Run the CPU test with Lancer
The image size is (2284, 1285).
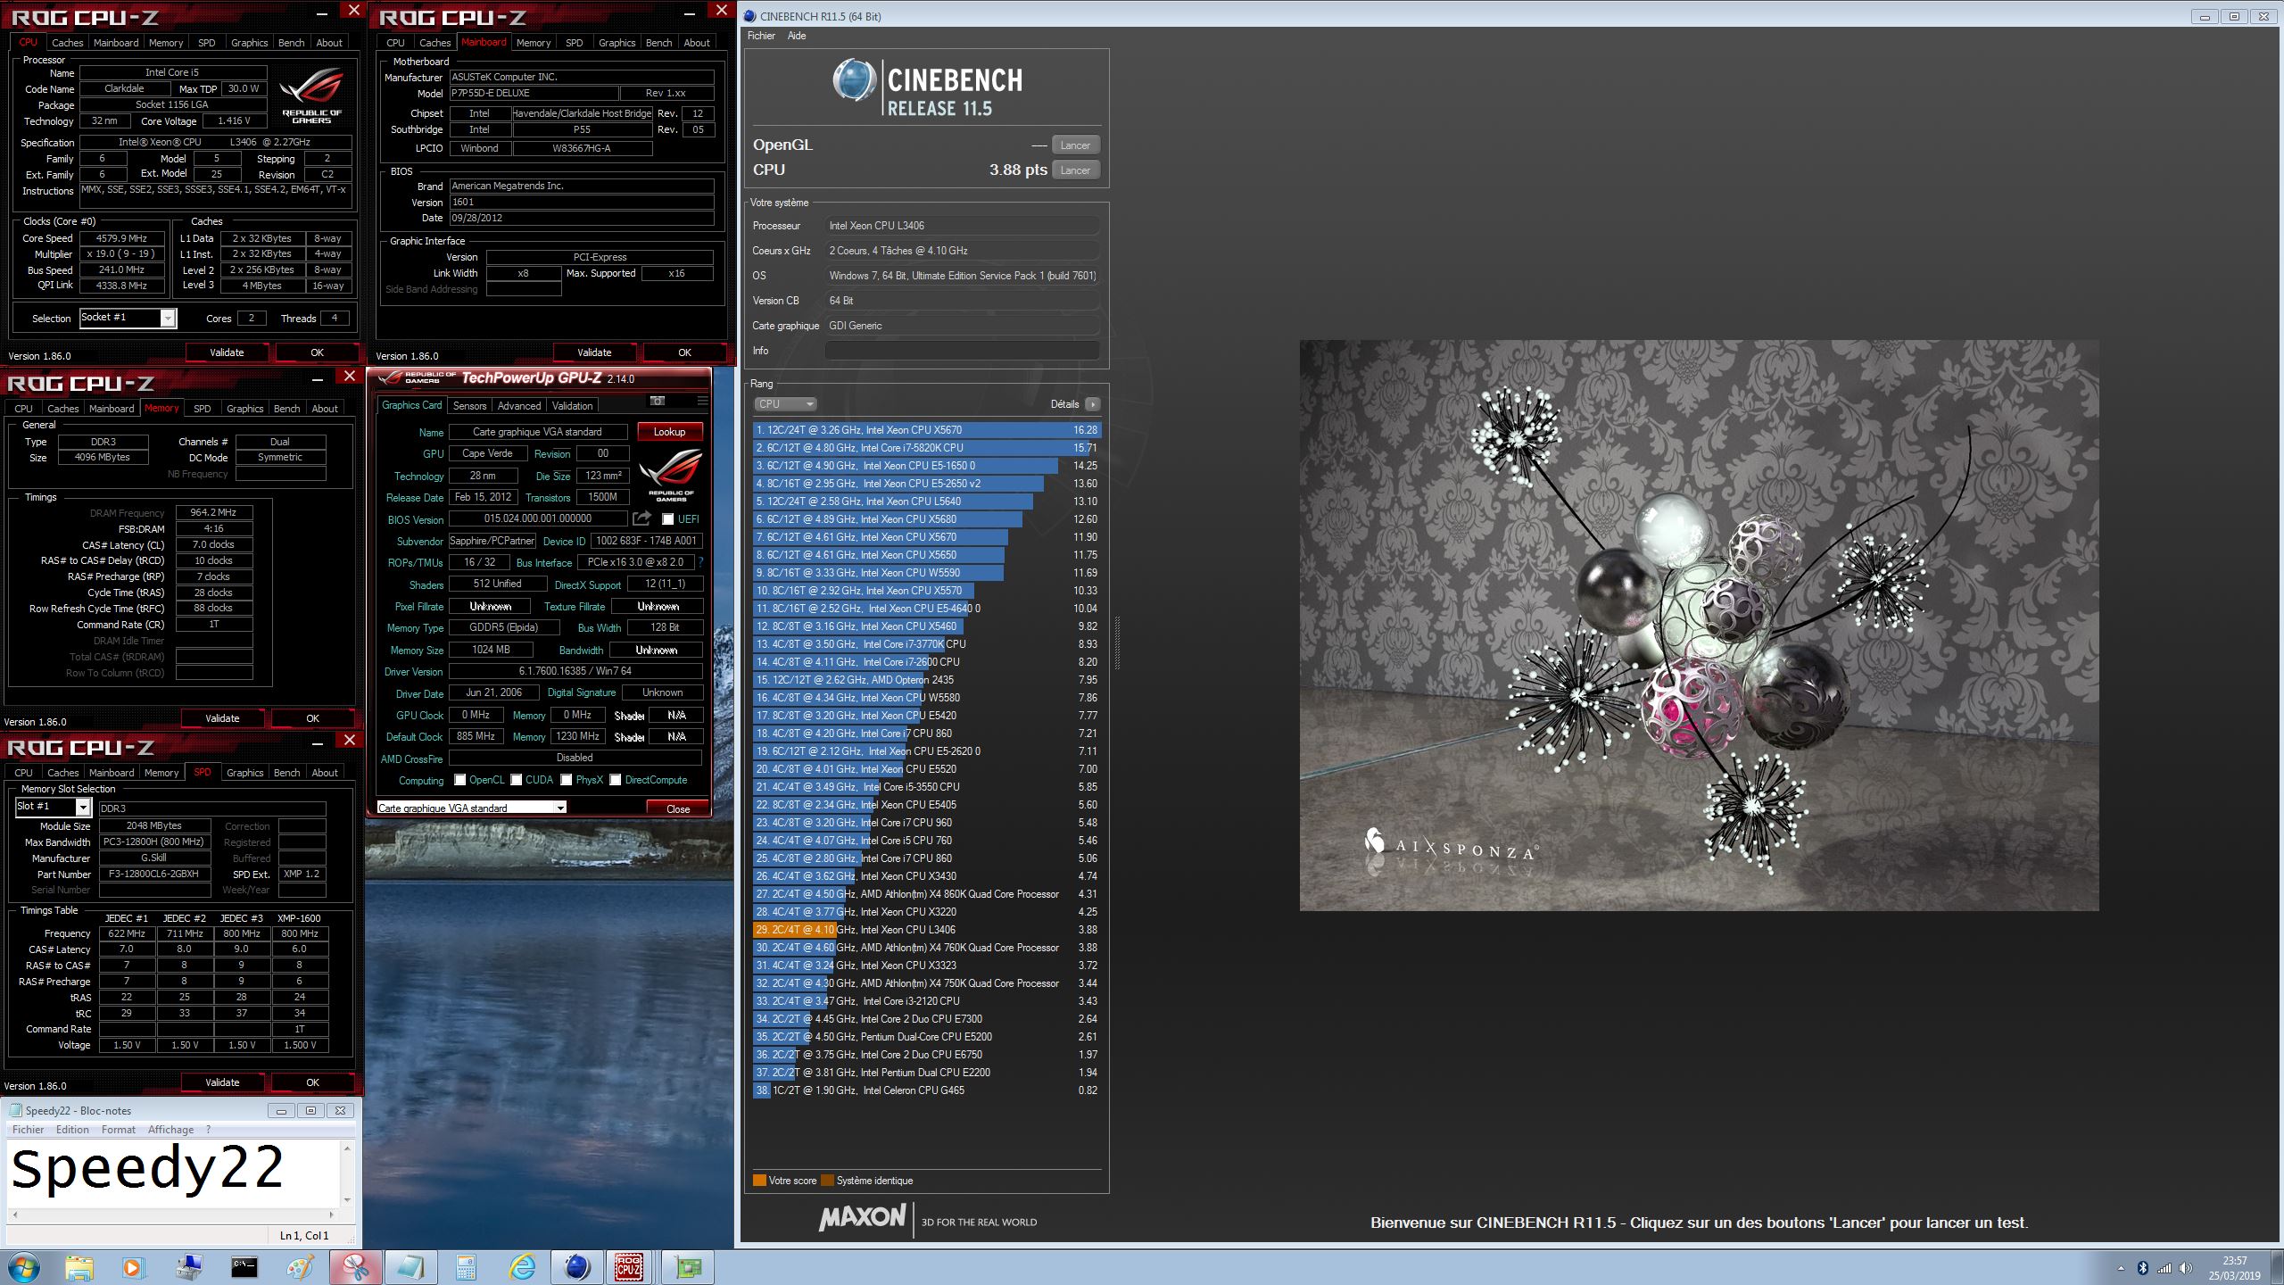click(x=1075, y=170)
